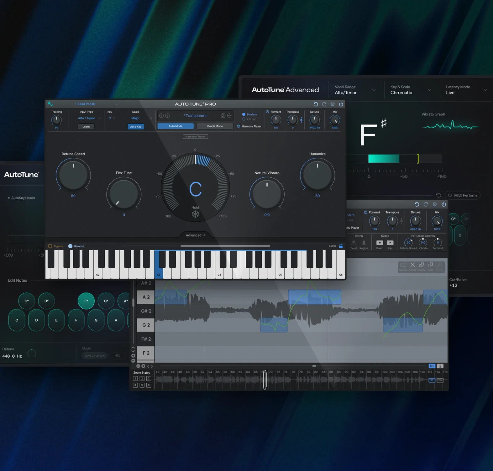Open Vocal Range Alto/Tenor dropdown
Image resolution: width=493 pixels, height=471 pixels.
(x=355, y=90)
